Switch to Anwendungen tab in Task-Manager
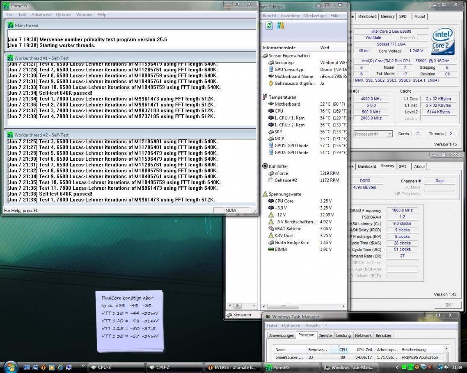467x373 pixels. [282, 336]
